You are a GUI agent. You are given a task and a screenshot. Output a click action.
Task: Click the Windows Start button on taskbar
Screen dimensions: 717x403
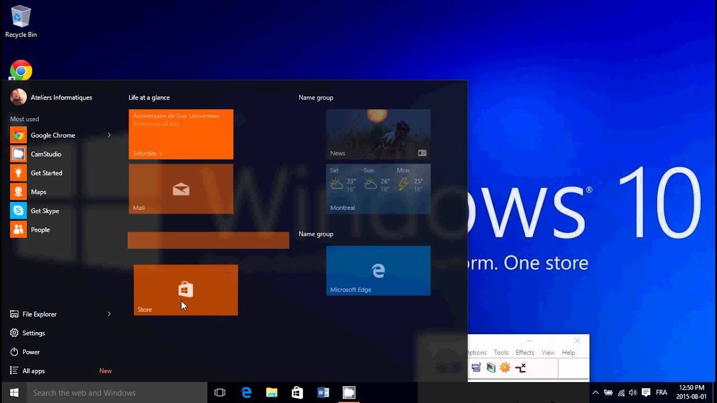coord(14,392)
